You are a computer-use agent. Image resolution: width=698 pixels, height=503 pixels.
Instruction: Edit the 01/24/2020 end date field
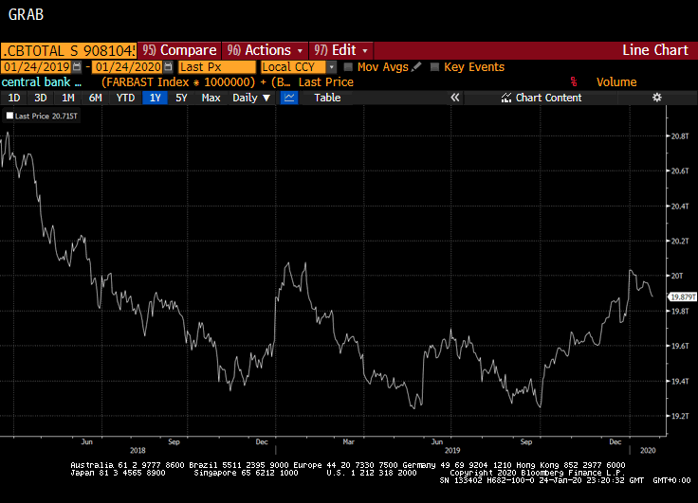(x=127, y=67)
